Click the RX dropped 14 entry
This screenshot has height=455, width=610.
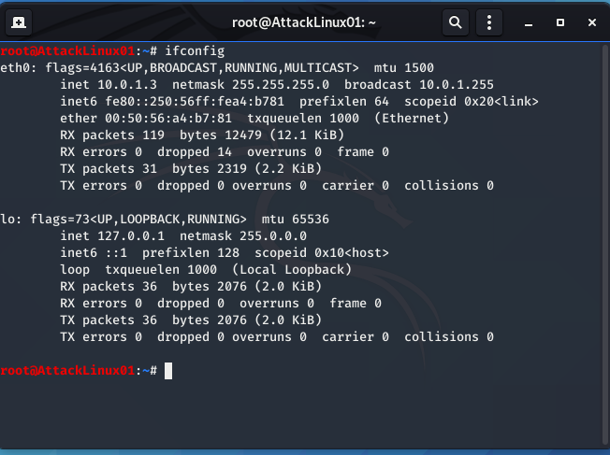195,152
